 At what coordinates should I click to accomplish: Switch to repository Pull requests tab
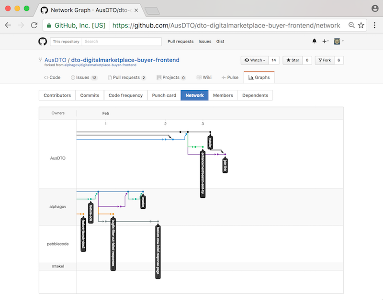[x=127, y=77]
